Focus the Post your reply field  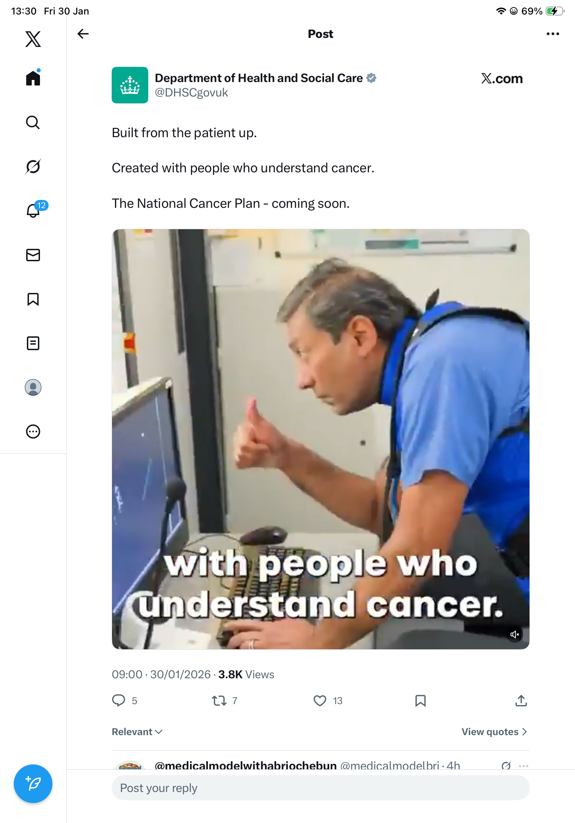click(x=321, y=787)
